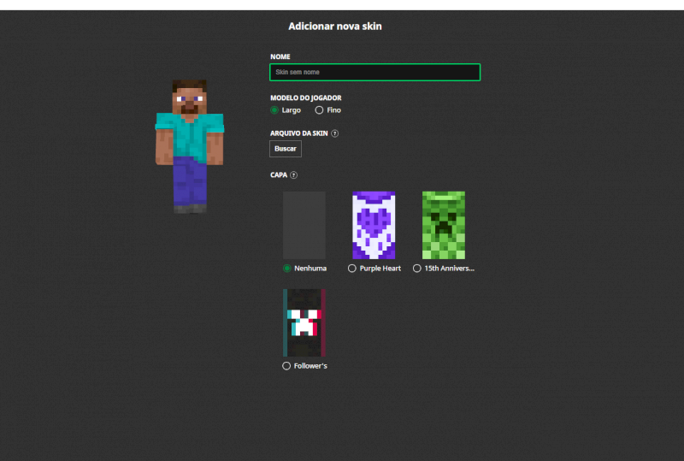Click the 'Adicionar nova skin' page title
Screen dimensions: 684x461
335,27
